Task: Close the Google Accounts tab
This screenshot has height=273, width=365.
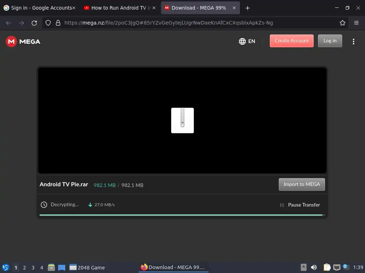Action: click(74, 8)
